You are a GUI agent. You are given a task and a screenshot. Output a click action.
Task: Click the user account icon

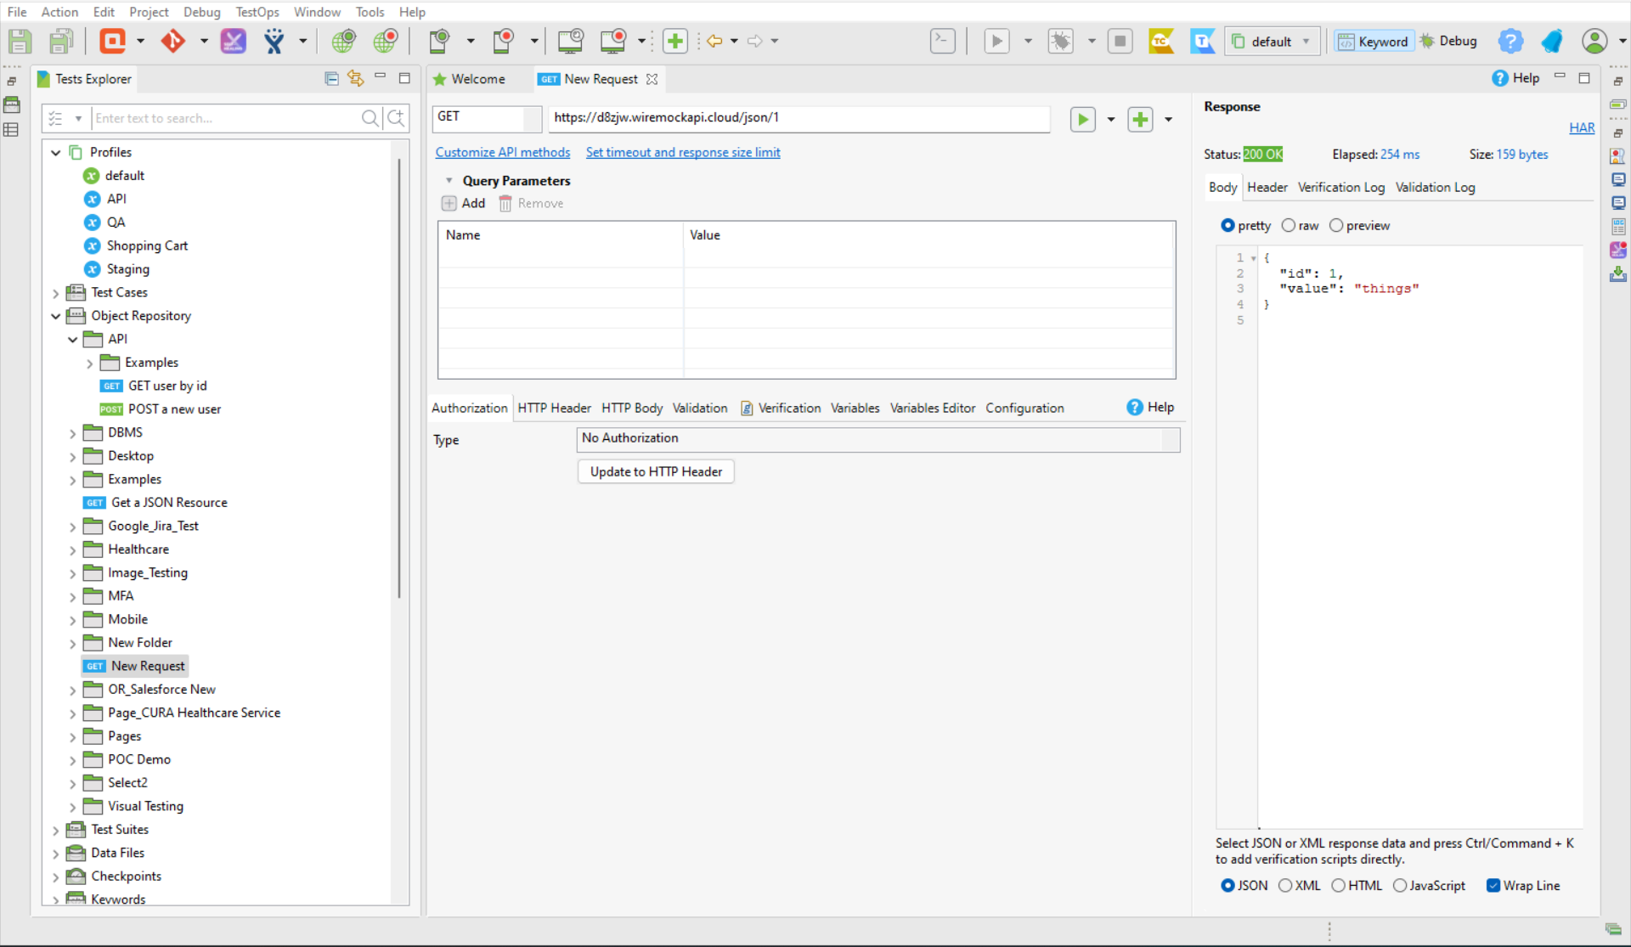coord(1594,41)
